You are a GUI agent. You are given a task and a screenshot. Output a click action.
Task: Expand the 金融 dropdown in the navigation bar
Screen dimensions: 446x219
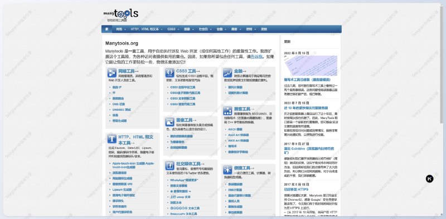pyautogui.click(x=221, y=29)
